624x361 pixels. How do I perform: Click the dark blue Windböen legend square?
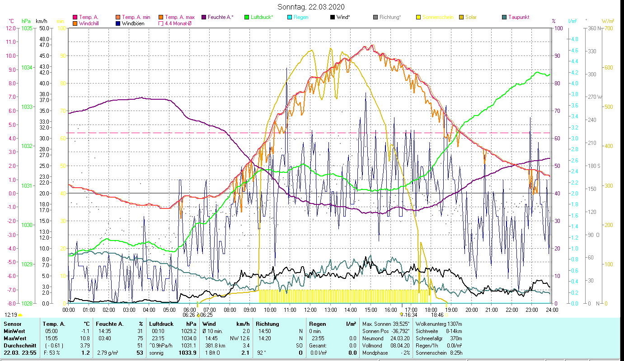117,23
